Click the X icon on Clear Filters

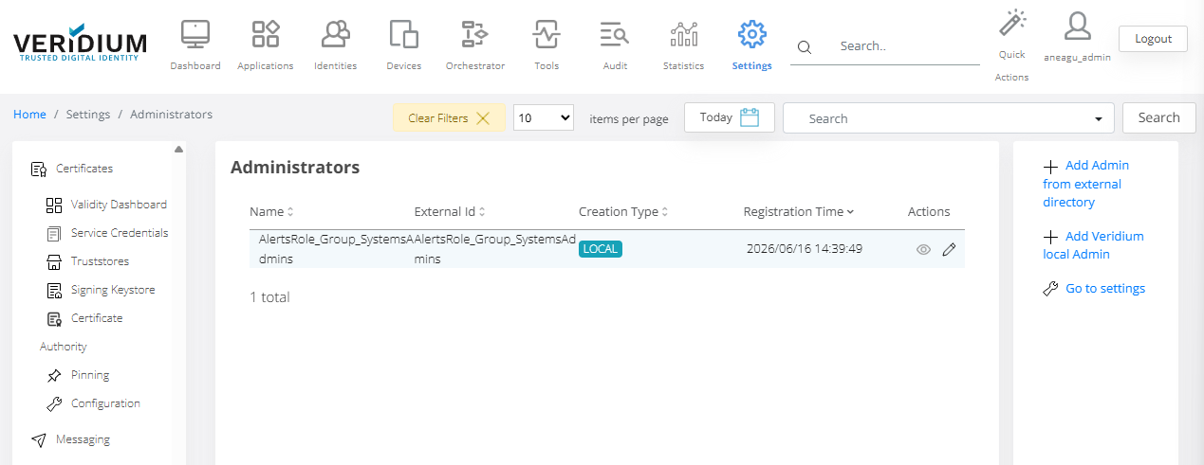[483, 118]
